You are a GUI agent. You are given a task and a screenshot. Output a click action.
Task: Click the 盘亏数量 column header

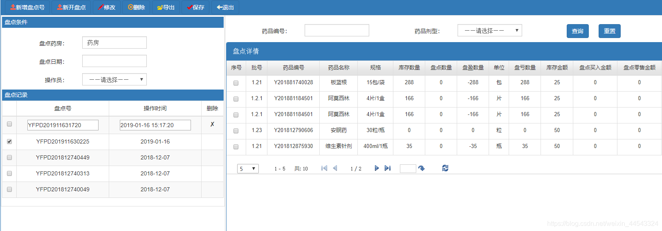[x=525, y=68]
